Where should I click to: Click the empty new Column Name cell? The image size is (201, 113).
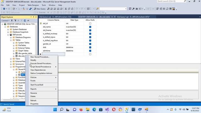tap(53, 54)
